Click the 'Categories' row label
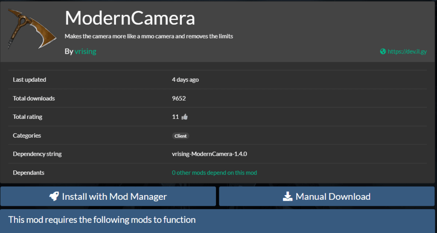437x233 pixels. point(27,135)
